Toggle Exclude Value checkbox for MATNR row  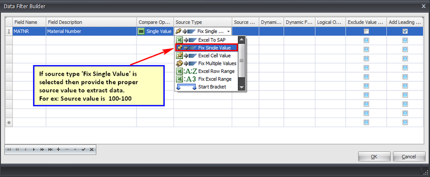pyautogui.click(x=366, y=31)
